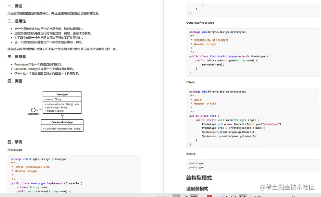This screenshot has height=197, width=321.
Task: Click the "Cloneable" label under the circle
Action: [33, 114]
